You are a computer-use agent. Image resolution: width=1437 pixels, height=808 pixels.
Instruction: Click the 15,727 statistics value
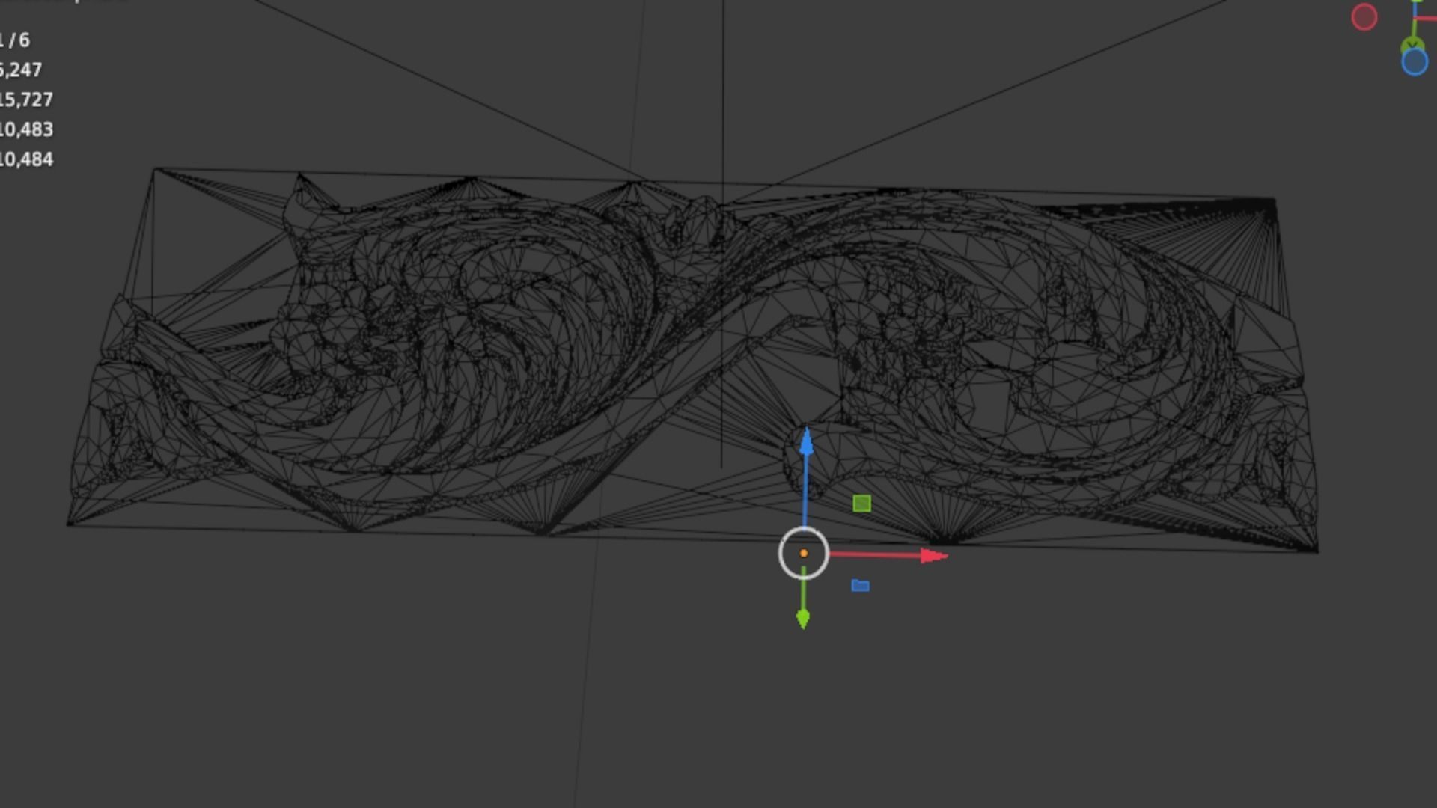point(26,100)
